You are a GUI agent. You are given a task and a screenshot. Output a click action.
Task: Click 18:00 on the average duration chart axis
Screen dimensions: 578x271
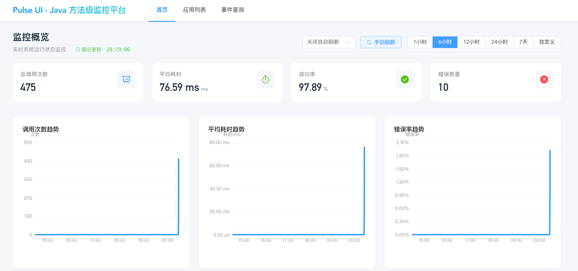[x=310, y=240]
